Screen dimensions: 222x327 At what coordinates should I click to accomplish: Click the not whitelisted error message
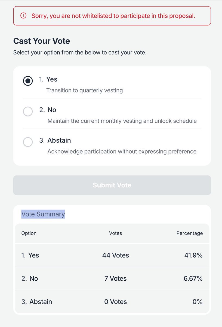tap(113, 16)
